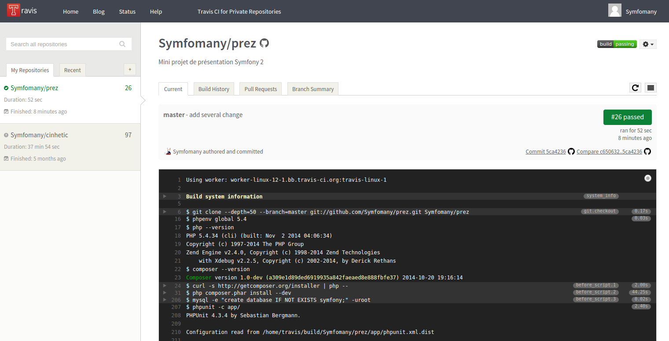Click the Travis logo in the header
This screenshot has width=669, height=341.
tap(22, 11)
